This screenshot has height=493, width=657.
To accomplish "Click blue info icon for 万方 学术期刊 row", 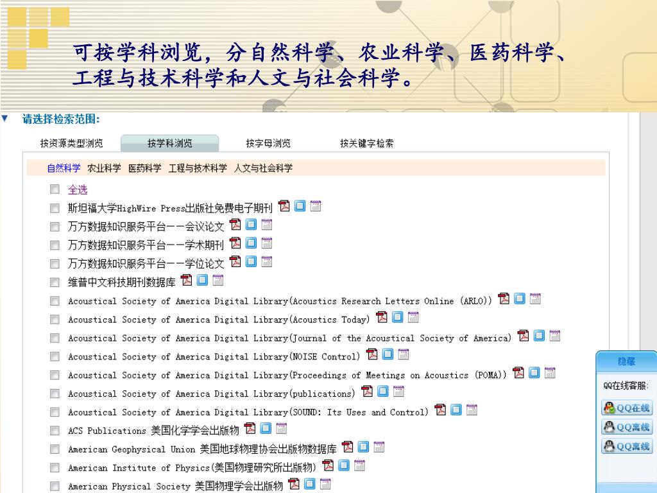I will (251, 243).
